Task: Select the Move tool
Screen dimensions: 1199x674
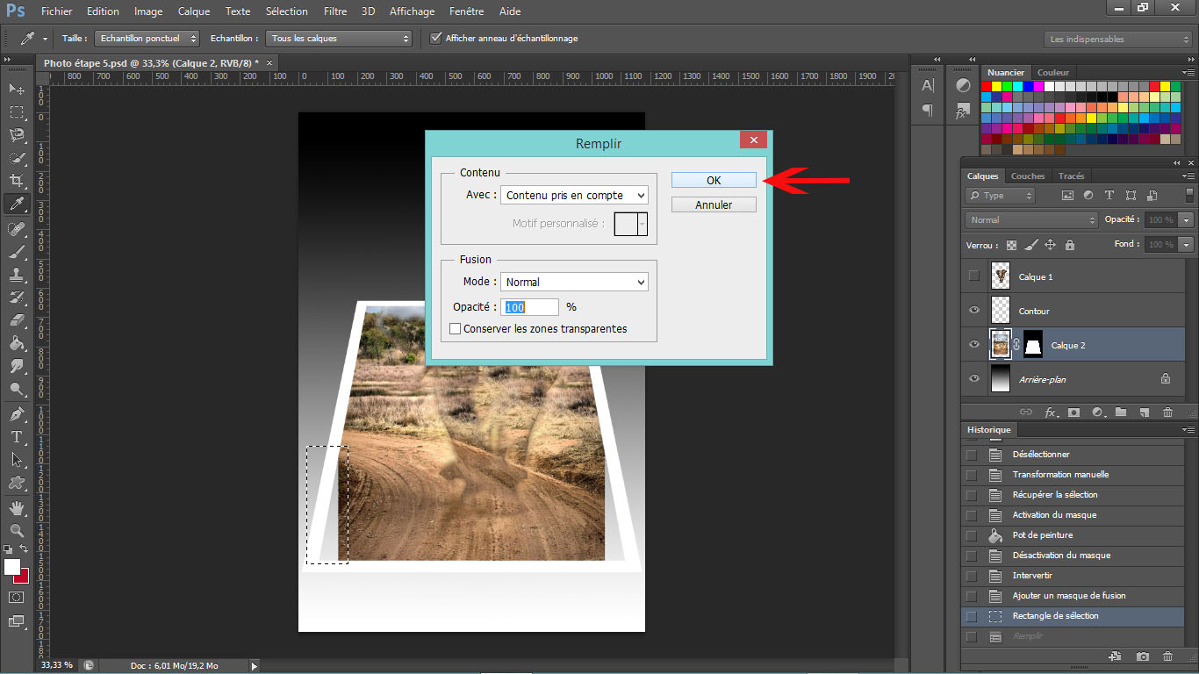Action: [17, 90]
